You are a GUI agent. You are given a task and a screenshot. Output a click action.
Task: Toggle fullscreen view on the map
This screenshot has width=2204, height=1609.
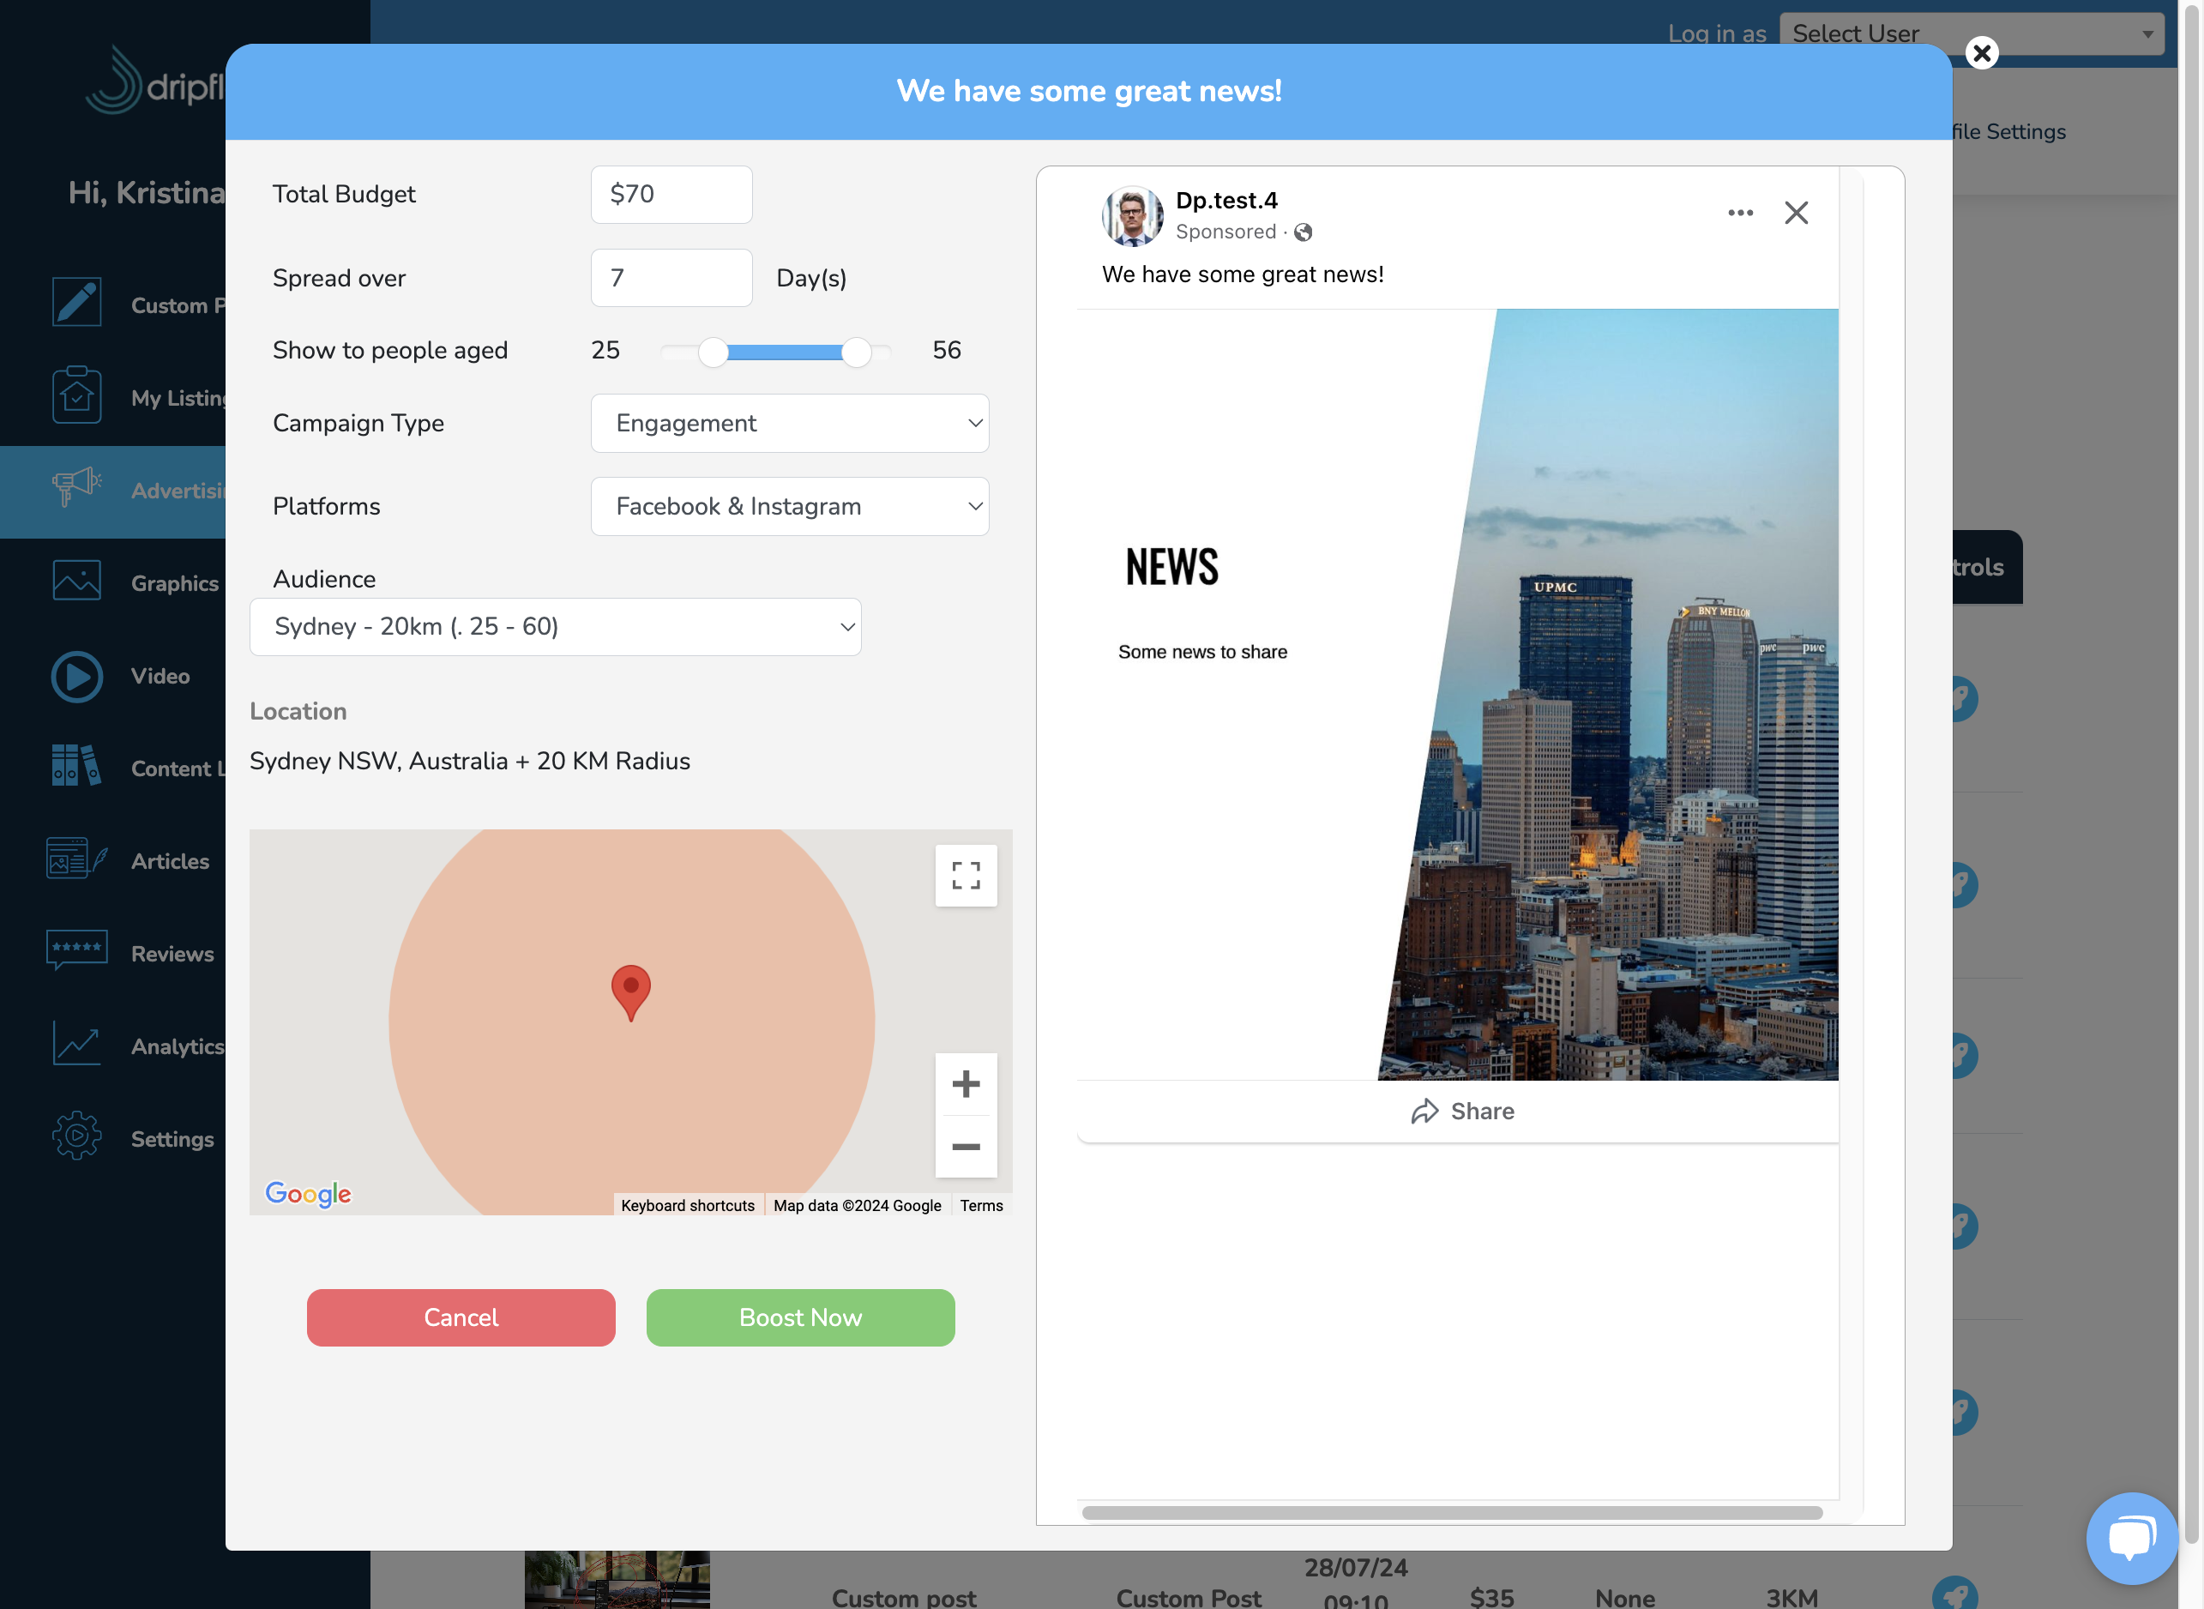point(965,876)
